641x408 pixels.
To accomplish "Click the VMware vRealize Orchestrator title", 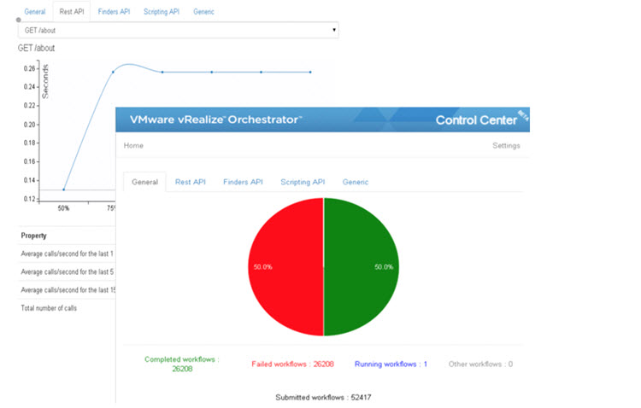I will click(215, 119).
